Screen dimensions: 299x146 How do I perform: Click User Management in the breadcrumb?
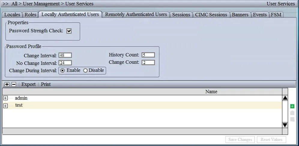pyautogui.click(x=41, y=4)
